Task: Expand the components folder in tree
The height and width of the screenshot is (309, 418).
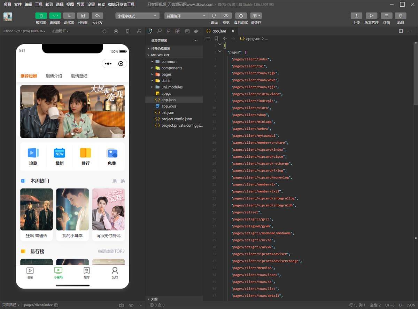Action: click(x=171, y=68)
